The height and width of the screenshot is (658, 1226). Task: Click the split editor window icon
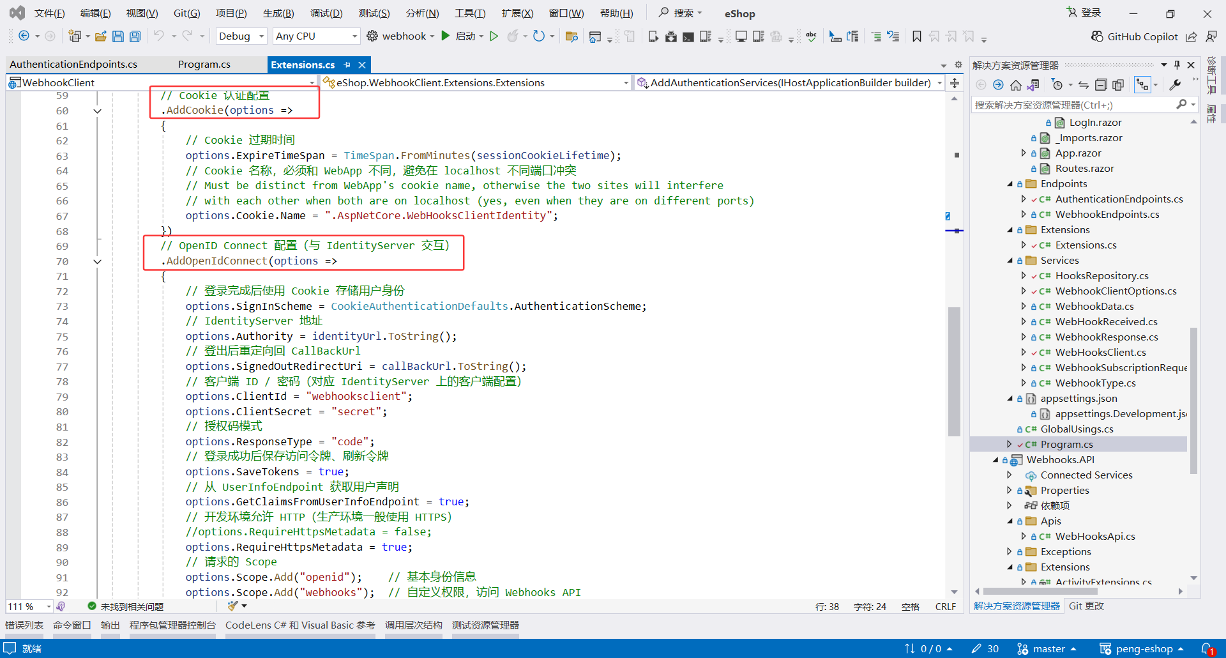(955, 83)
